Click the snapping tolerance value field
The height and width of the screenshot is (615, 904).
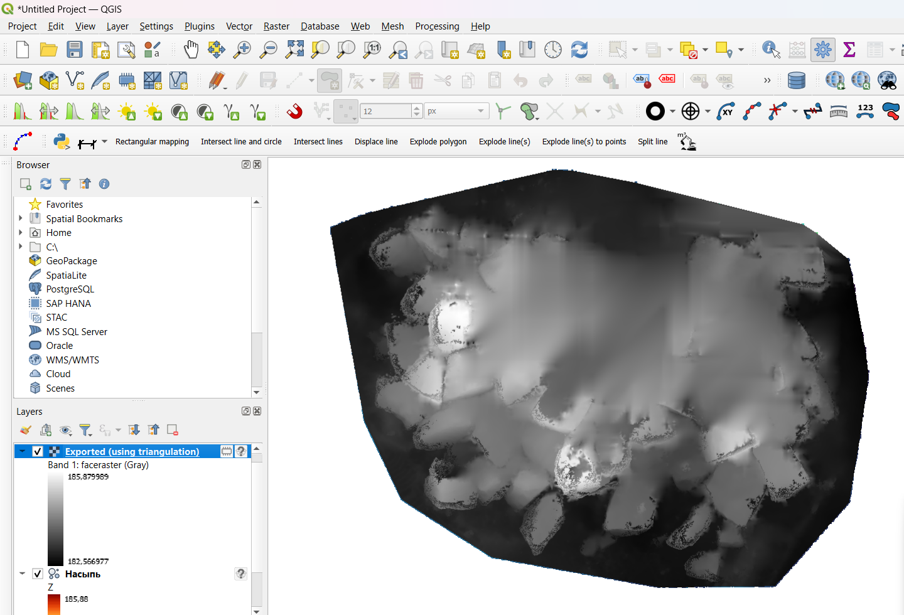[x=385, y=111]
